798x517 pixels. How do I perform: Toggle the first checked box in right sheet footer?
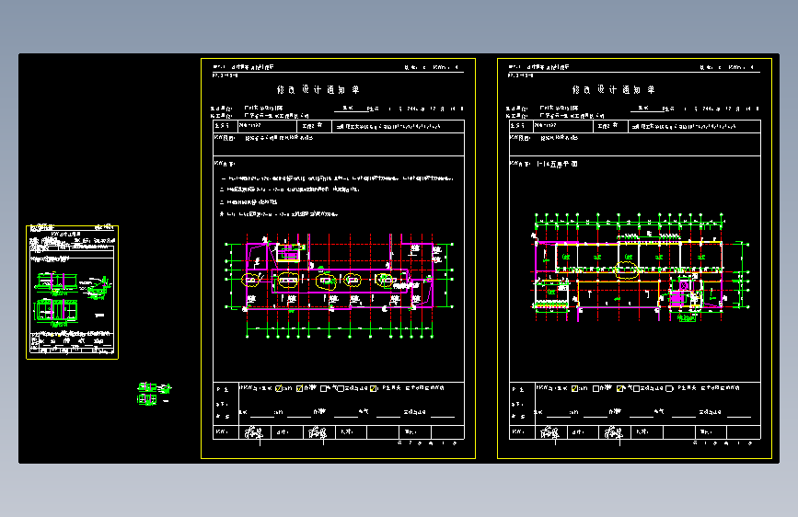574,388
